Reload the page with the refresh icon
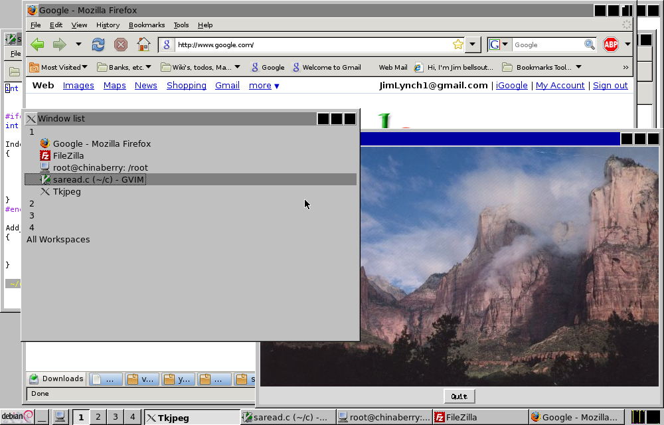The width and height of the screenshot is (664, 425). [x=98, y=44]
